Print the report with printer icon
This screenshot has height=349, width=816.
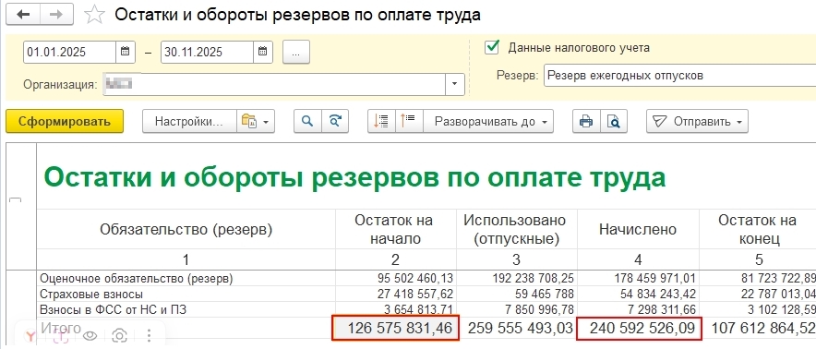586,121
